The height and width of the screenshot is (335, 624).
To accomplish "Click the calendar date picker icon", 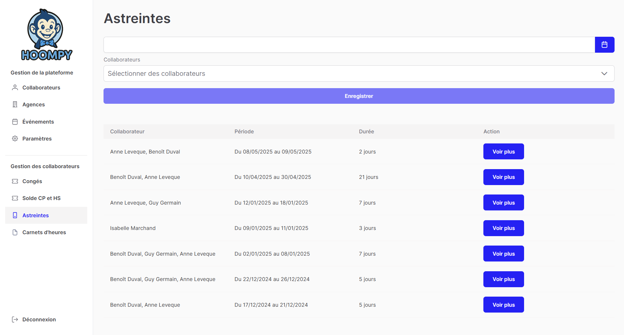I will tap(604, 45).
